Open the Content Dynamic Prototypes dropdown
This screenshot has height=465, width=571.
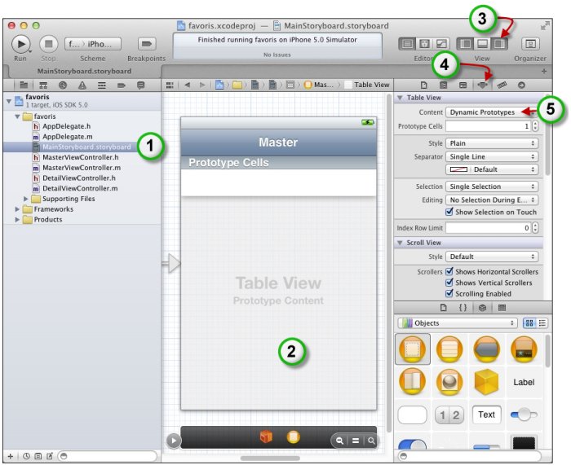pyautogui.click(x=492, y=112)
